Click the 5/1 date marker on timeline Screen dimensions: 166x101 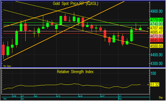(x=120, y=96)
